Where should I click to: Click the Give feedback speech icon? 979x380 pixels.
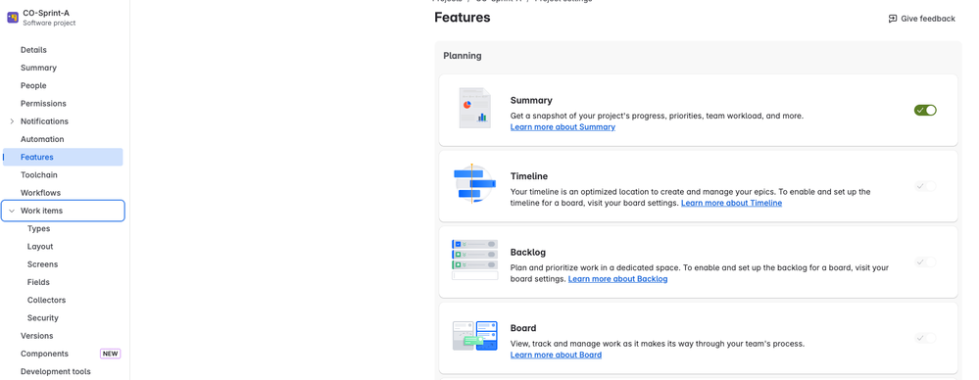(893, 19)
